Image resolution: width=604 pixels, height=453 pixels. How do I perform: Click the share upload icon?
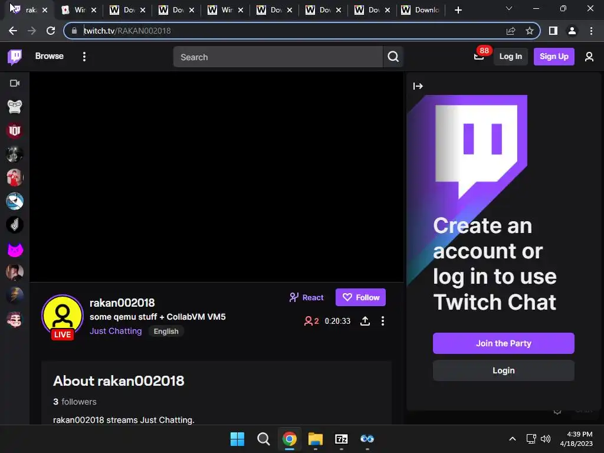tap(365, 321)
